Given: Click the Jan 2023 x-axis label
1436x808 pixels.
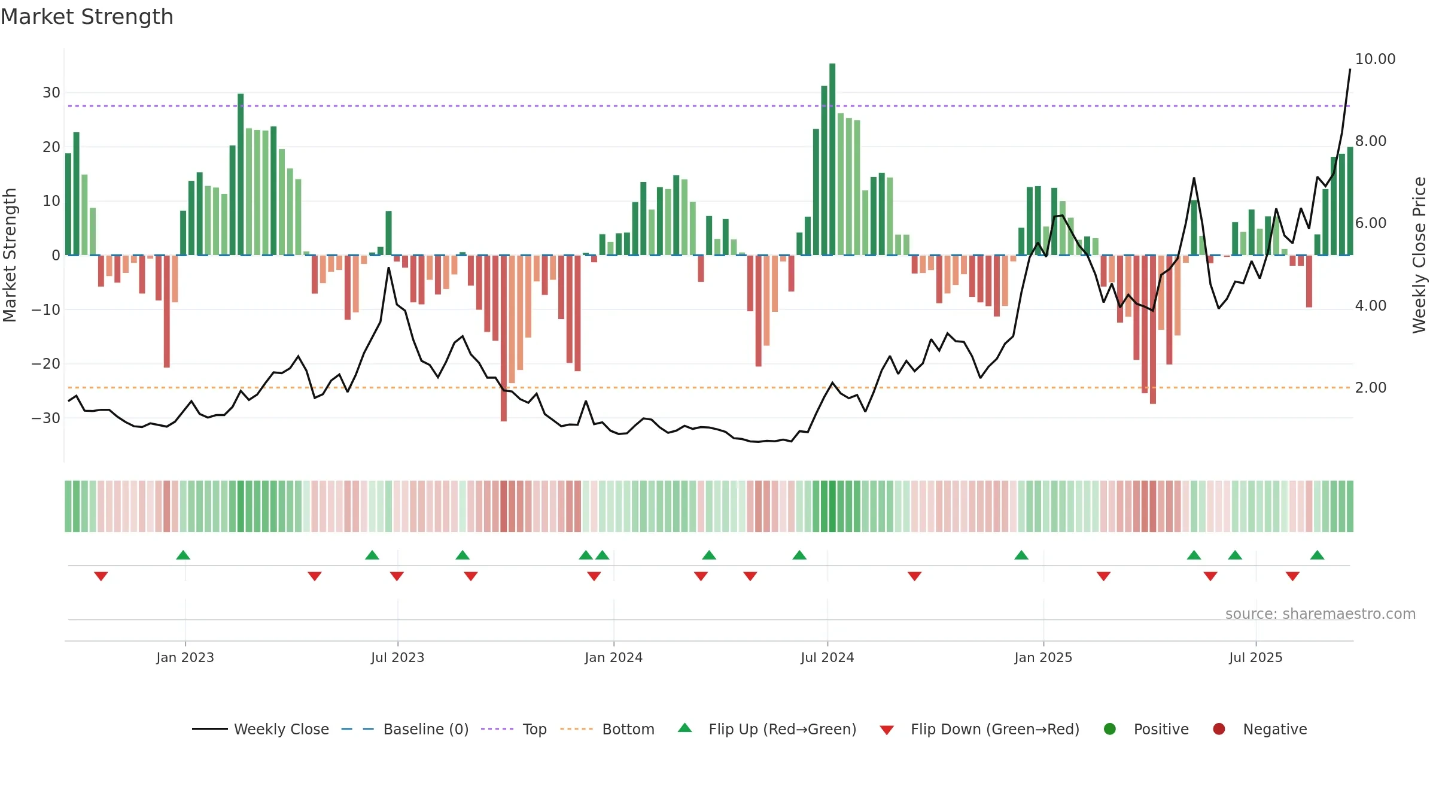Looking at the screenshot, I should [185, 657].
